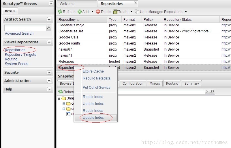This screenshot has height=148, width=231.
Task: Collapse the Sonatype Servers side panel
Action: [x=51, y=4]
